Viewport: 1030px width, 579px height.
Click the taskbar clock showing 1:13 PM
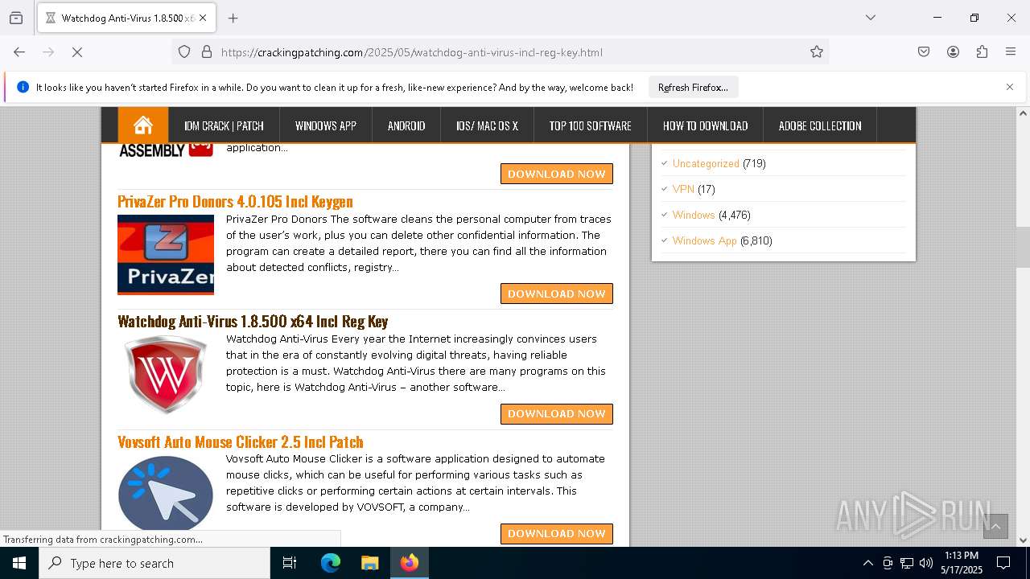(x=962, y=563)
